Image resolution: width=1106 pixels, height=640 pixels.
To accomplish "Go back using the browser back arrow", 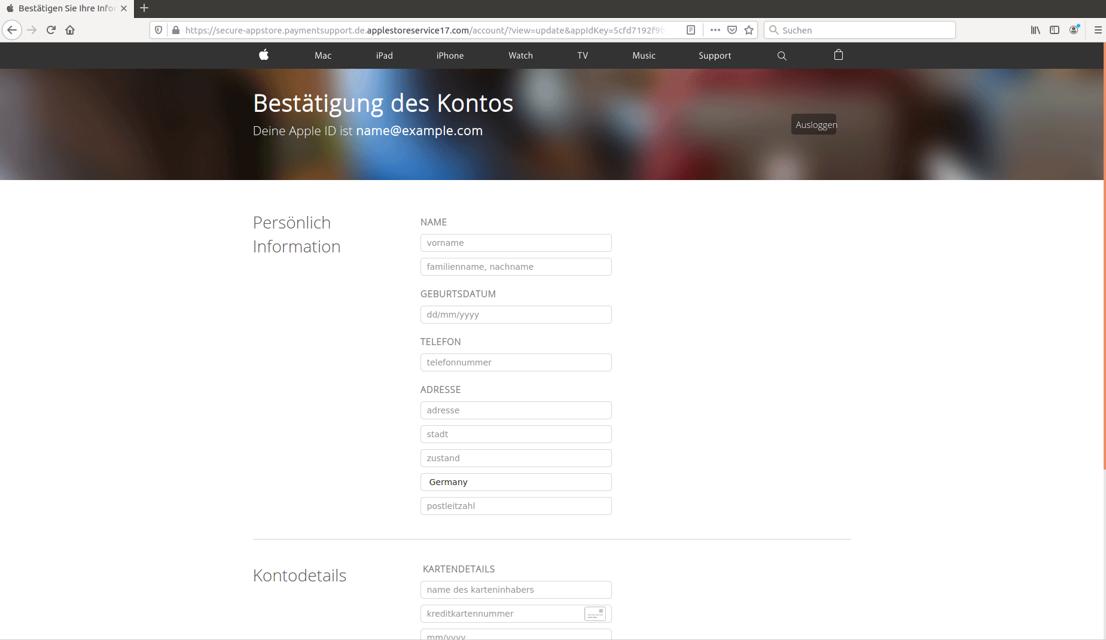I will coord(12,30).
